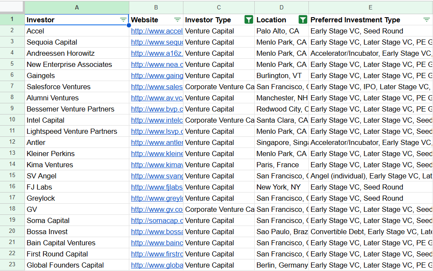The image size is (433, 271).
Task: Click the blue selection handle on Investor cell
Action: [129, 25]
